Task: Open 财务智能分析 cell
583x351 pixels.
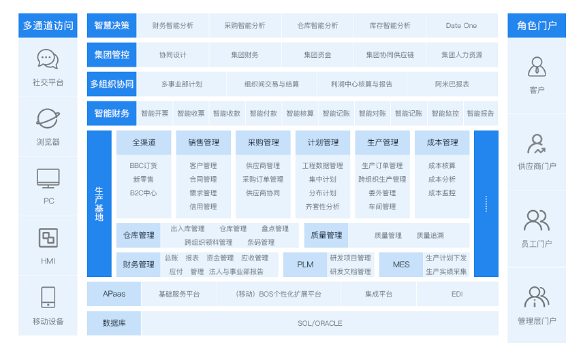Action: (172, 25)
